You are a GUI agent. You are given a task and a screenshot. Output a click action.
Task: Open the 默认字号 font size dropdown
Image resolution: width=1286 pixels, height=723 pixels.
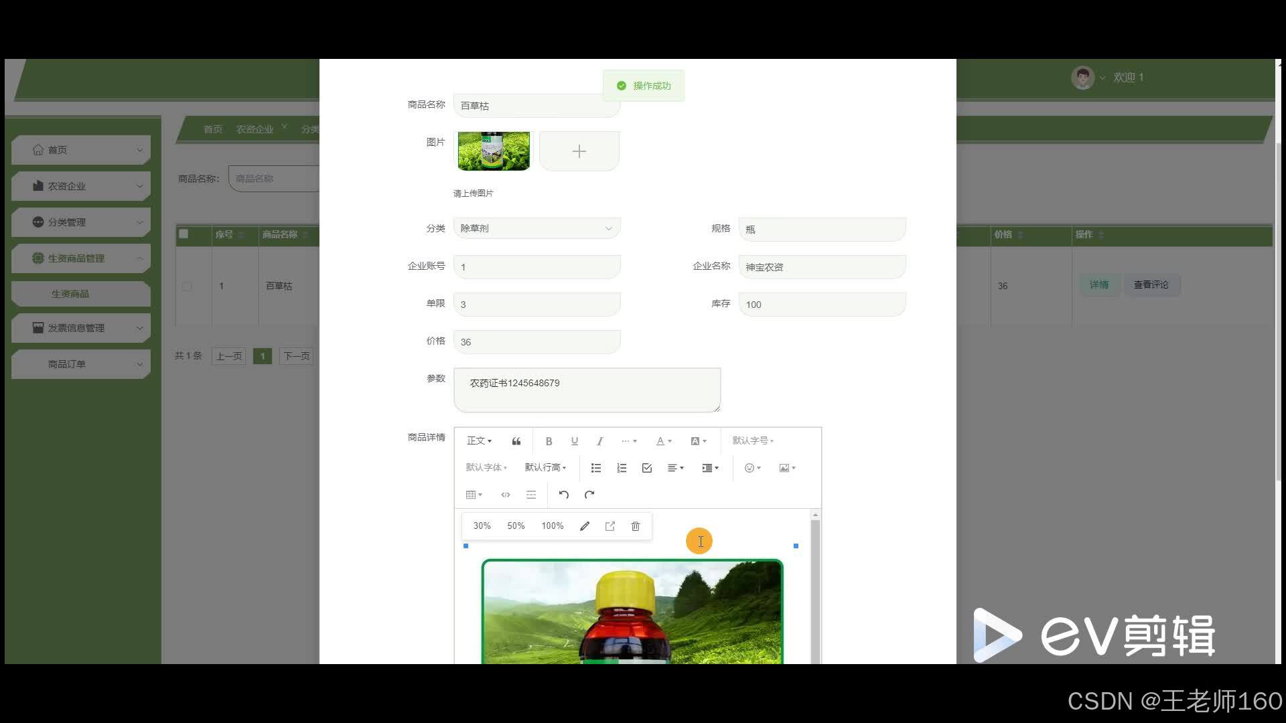[x=752, y=440]
